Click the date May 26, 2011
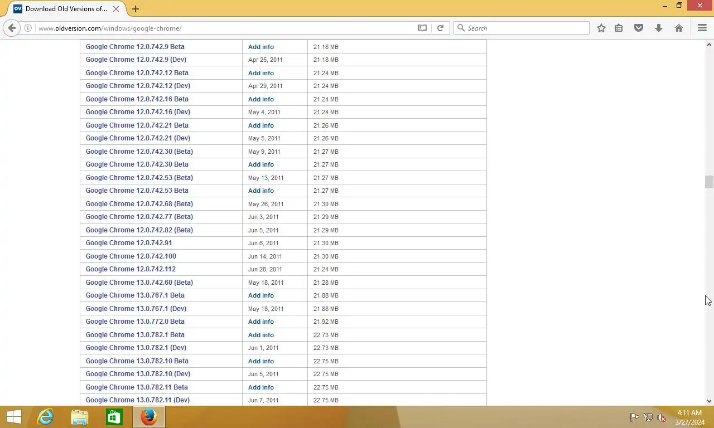 click(266, 204)
